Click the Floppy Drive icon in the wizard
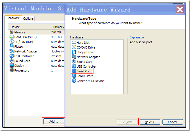This screenshot has height=131, width=190. point(74,52)
